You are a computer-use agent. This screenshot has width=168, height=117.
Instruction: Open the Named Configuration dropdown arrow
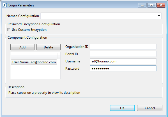(159, 16)
